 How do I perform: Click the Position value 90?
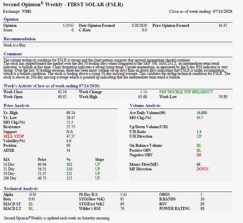click(x=68, y=146)
